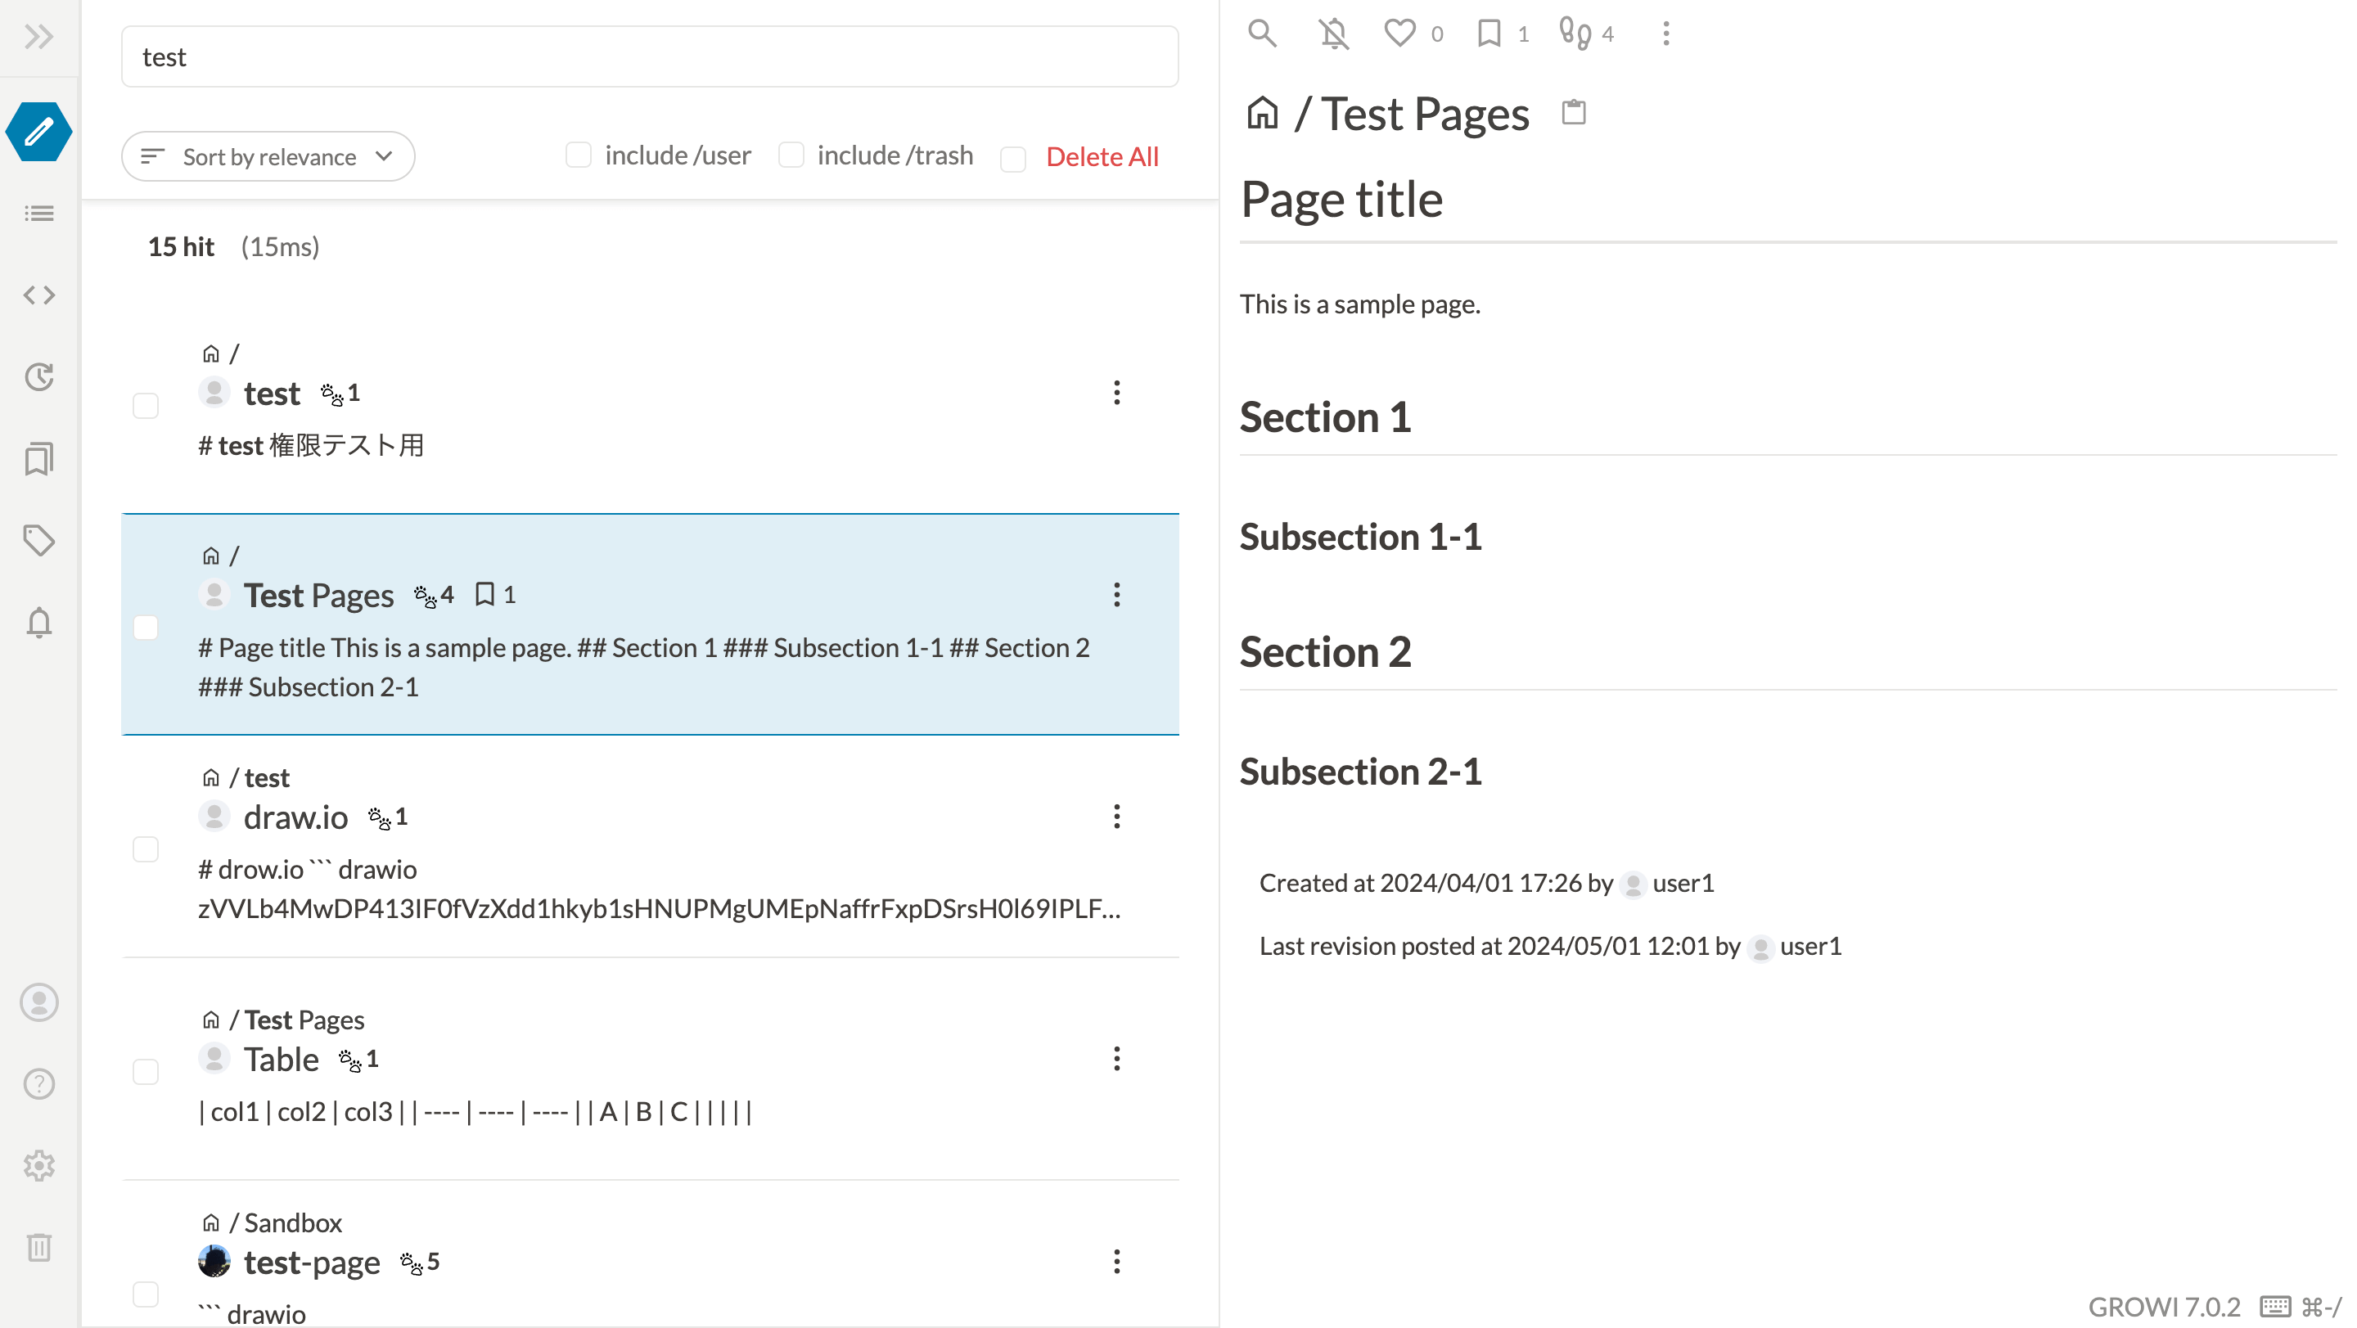Open tags icon in sidebar

pyautogui.click(x=38, y=539)
